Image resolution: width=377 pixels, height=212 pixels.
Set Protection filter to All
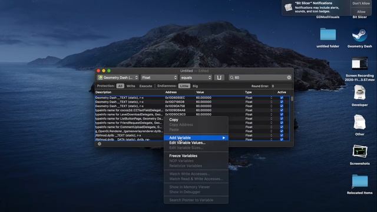(120, 86)
